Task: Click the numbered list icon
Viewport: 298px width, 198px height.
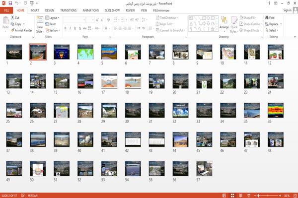Action: coord(123,20)
